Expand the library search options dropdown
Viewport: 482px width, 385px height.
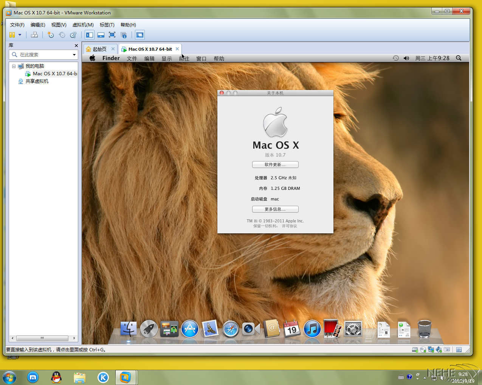pyautogui.click(x=74, y=55)
